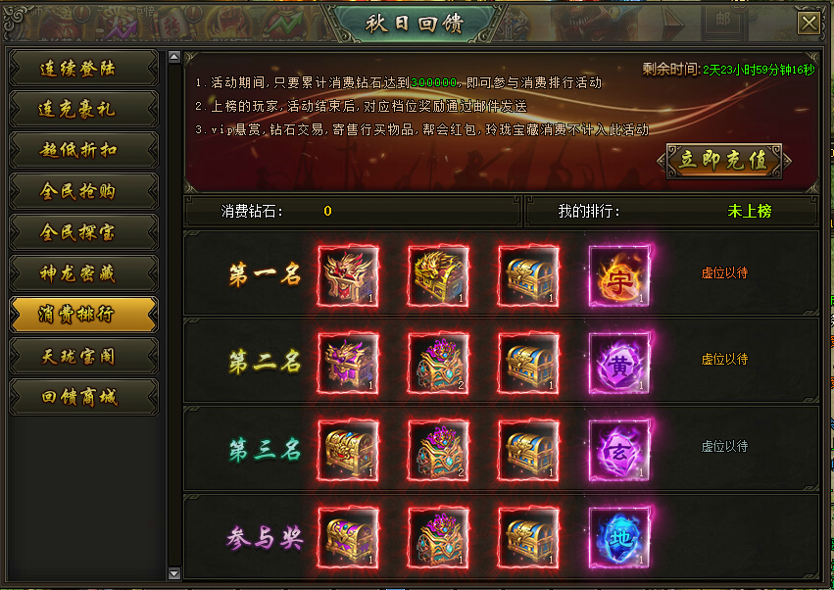This screenshot has width=834, height=590.
Task: Open the 超低折扣 tab
Action: pos(83,150)
